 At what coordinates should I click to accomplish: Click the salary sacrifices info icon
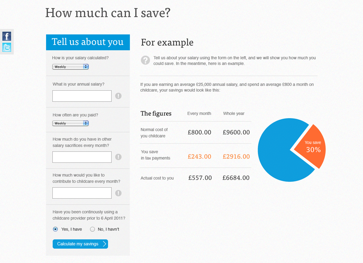(x=118, y=157)
